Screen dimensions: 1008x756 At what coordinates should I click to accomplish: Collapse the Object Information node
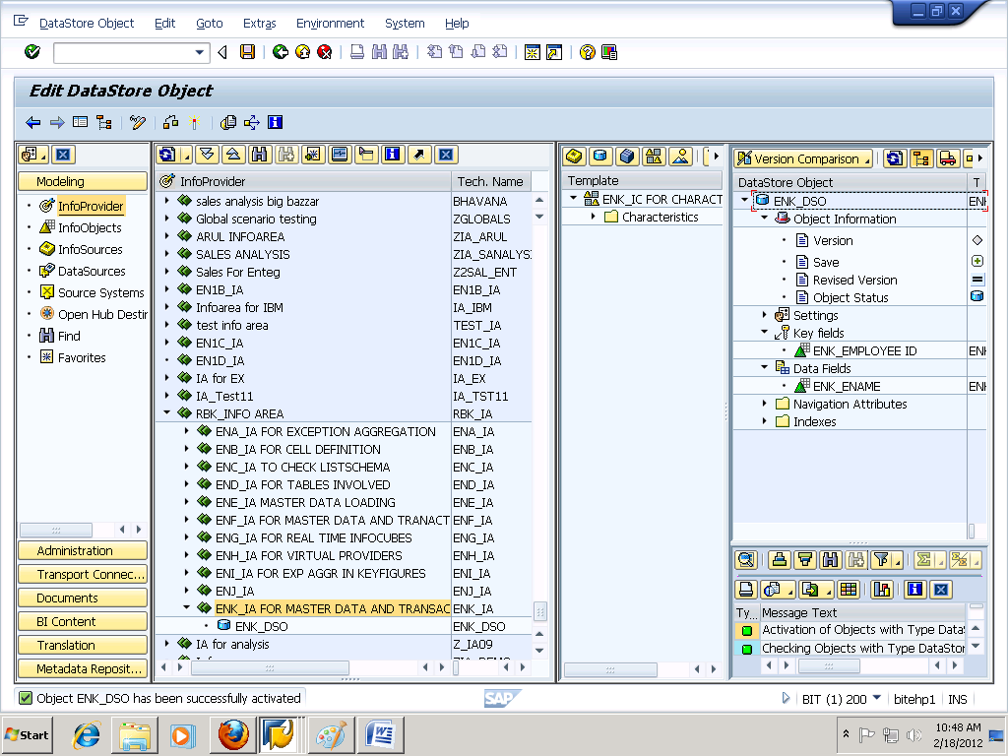click(x=764, y=218)
